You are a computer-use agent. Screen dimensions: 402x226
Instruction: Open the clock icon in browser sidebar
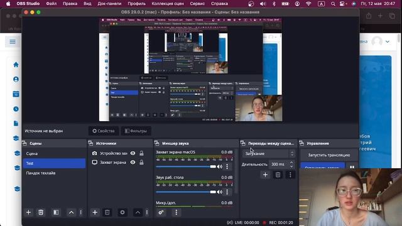point(16,109)
